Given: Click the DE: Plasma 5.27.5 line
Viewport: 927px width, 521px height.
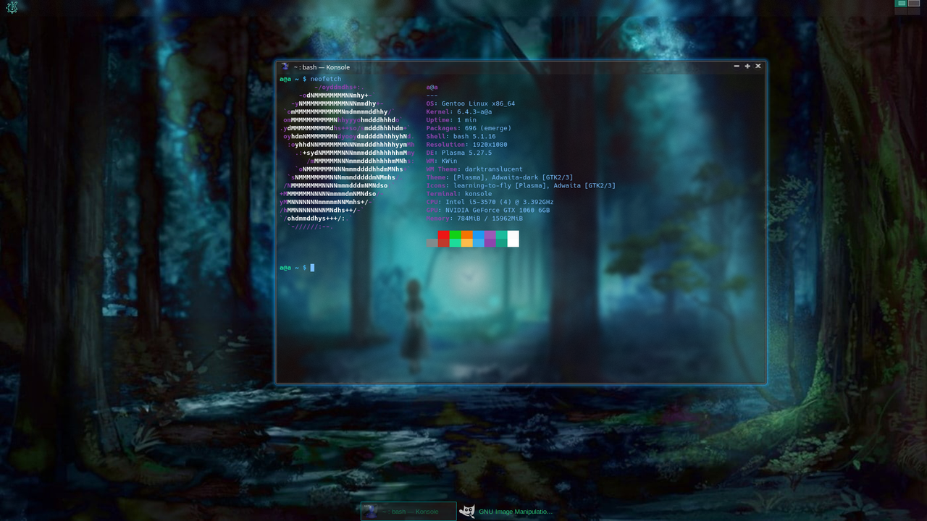Looking at the screenshot, I should [459, 153].
